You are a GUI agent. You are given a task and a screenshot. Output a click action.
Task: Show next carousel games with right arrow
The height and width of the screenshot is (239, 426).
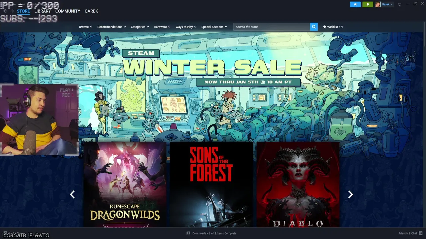(x=350, y=195)
